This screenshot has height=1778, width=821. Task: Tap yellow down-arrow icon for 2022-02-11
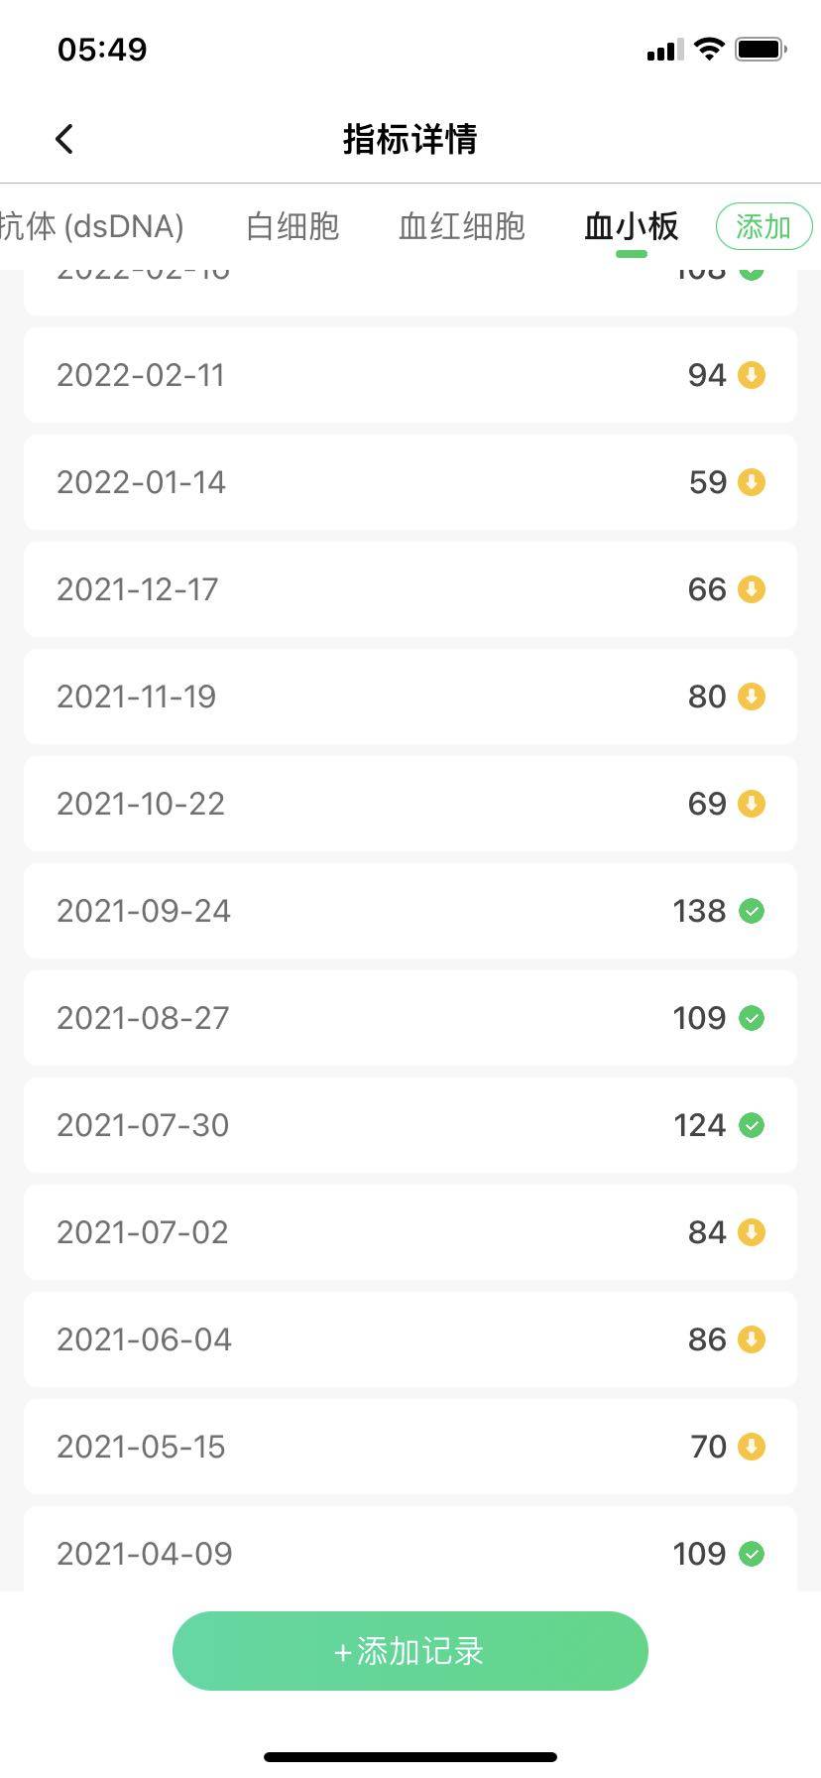coord(752,375)
